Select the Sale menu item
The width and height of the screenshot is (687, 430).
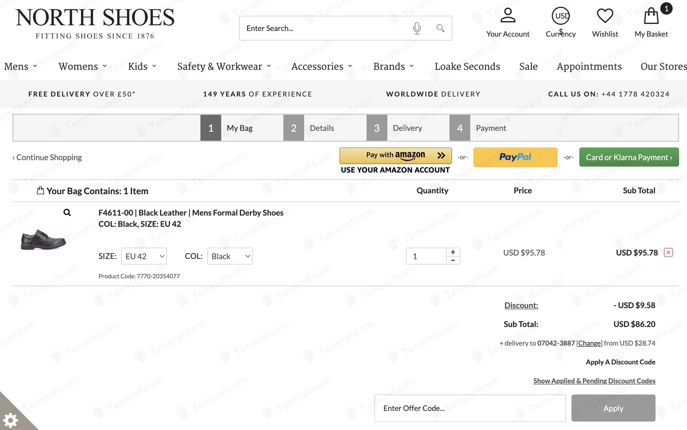tap(528, 66)
